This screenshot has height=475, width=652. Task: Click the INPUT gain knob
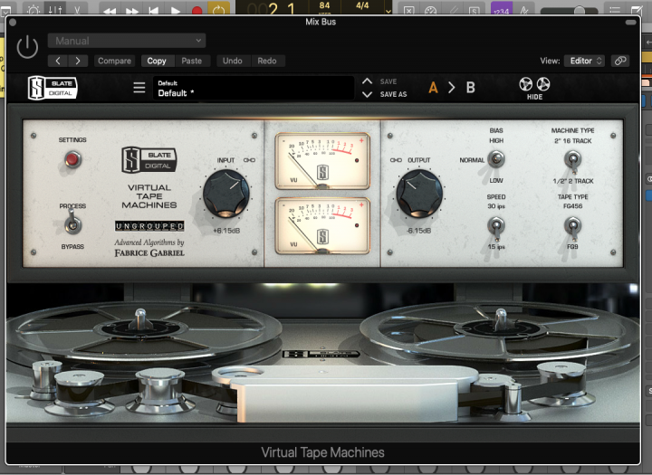tap(226, 194)
